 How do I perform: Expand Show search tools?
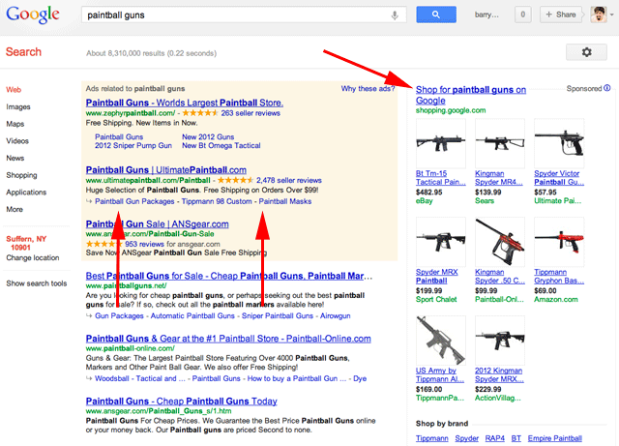tap(37, 283)
